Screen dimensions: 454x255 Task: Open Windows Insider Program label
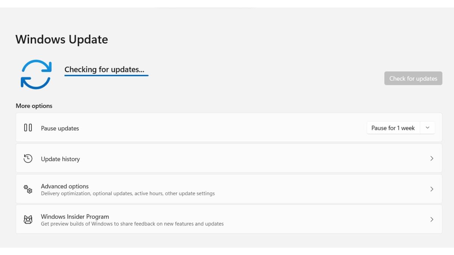tap(75, 217)
